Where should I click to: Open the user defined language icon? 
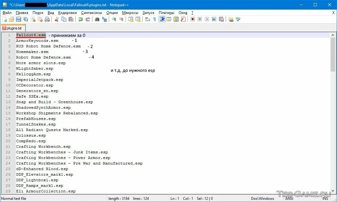click(169, 19)
